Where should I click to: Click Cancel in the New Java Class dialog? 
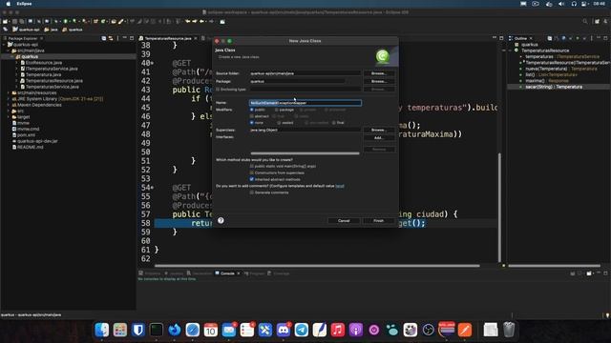[344, 220]
